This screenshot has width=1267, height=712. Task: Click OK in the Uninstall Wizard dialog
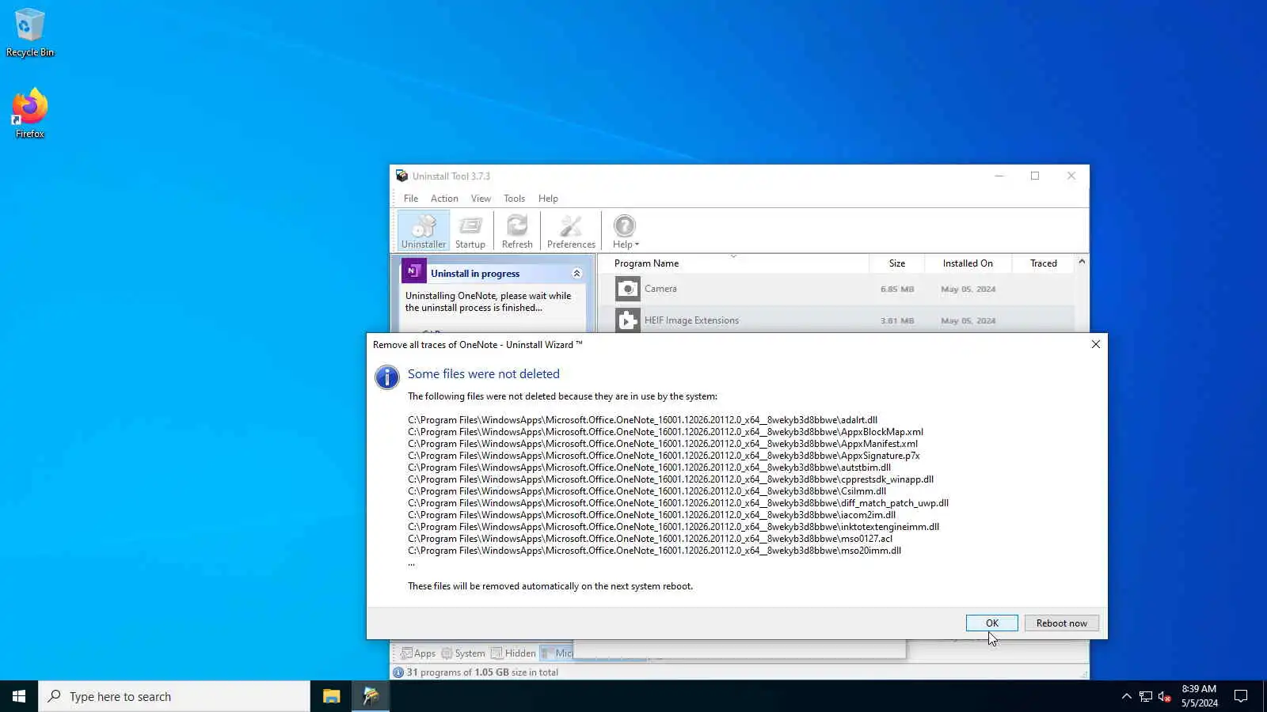coord(991,623)
